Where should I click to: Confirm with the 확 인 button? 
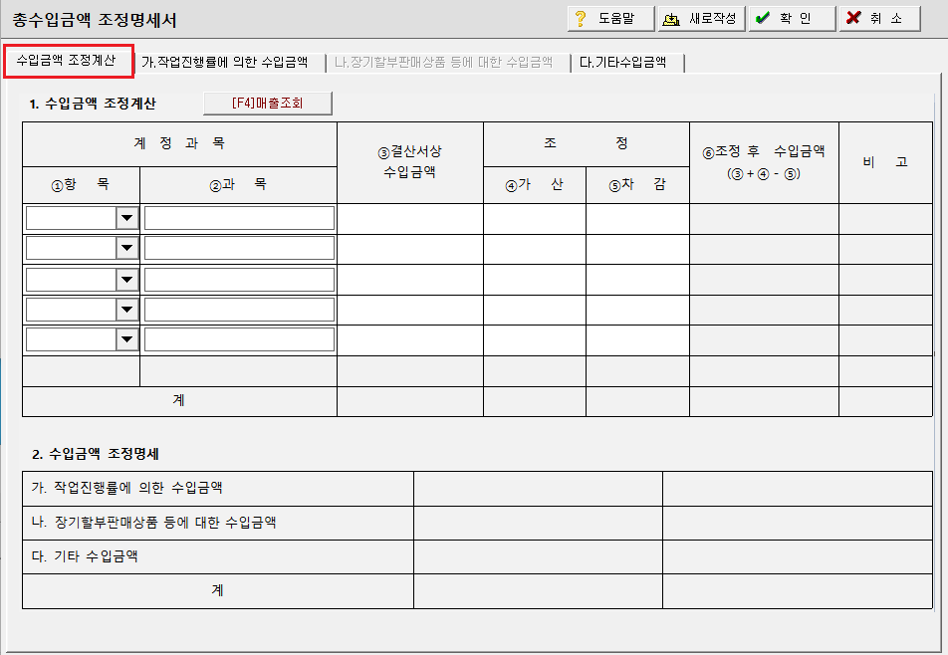point(792,19)
